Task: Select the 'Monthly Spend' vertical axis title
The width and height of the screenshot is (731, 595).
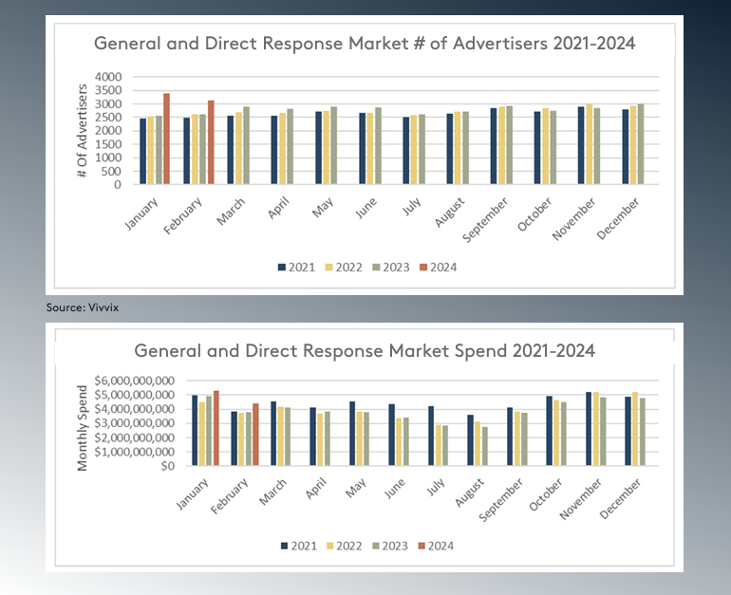Action: tap(83, 427)
